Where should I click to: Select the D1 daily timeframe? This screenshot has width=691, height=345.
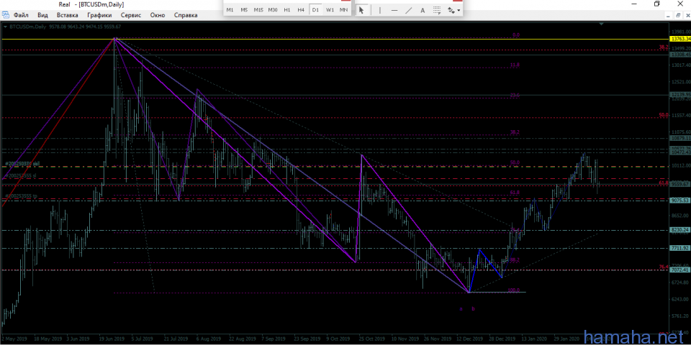tap(315, 9)
